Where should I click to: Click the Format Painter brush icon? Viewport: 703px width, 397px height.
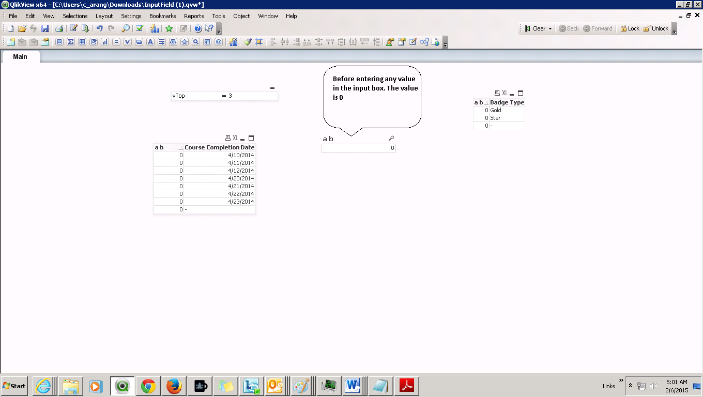(x=248, y=42)
